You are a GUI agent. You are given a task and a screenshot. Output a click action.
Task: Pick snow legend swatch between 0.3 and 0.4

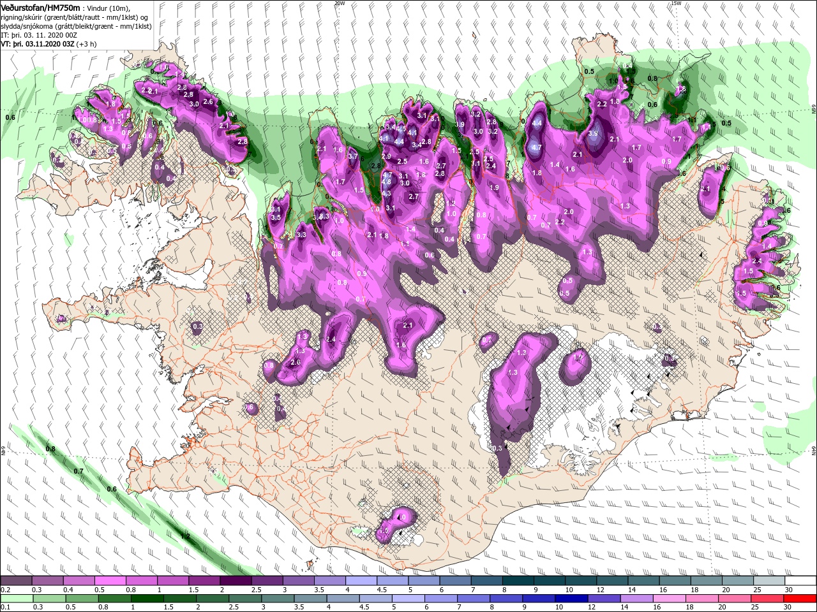pyautogui.click(x=47, y=580)
